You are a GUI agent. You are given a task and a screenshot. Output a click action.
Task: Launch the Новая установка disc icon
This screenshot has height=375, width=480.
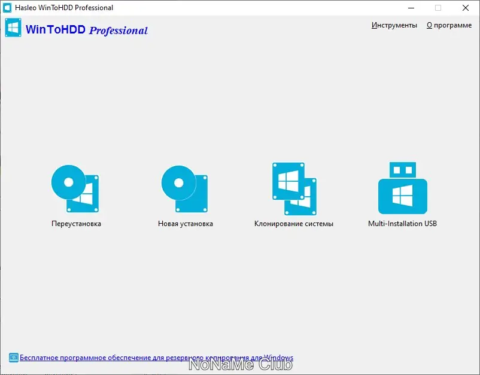click(x=184, y=189)
